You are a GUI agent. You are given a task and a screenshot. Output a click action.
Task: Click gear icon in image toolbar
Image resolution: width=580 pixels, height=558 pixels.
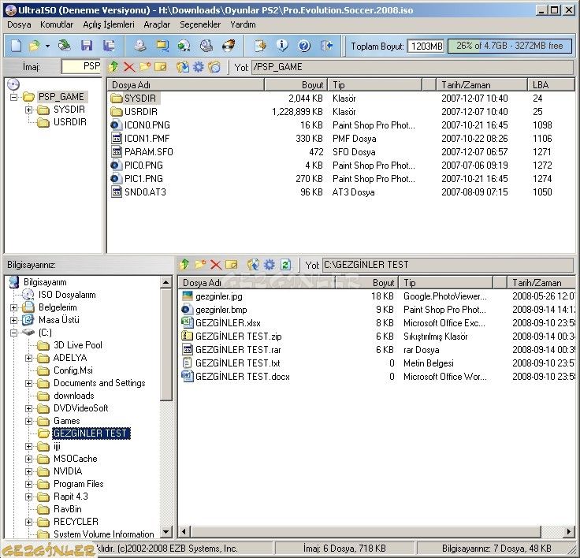[199, 67]
